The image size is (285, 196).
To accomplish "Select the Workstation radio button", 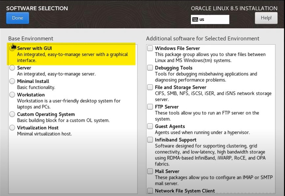I will coord(12,95).
